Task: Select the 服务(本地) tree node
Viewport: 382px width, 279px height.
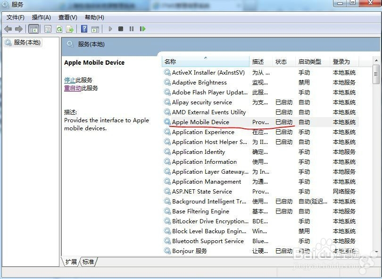Action: pos(23,42)
